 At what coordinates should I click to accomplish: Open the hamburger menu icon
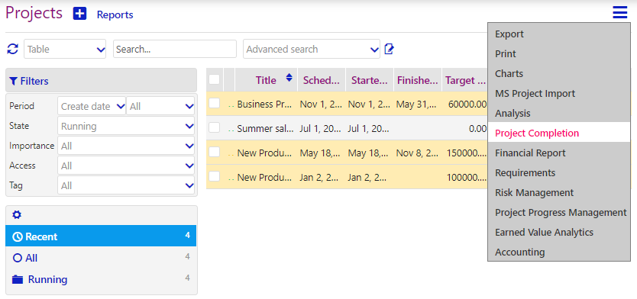pyautogui.click(x=620, y=13)
